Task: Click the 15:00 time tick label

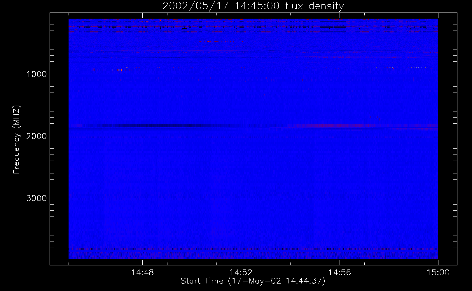Action: tap(438, 273)
